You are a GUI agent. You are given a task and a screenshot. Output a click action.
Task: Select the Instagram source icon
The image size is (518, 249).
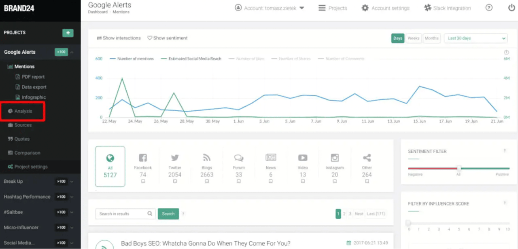pos(335,158)
